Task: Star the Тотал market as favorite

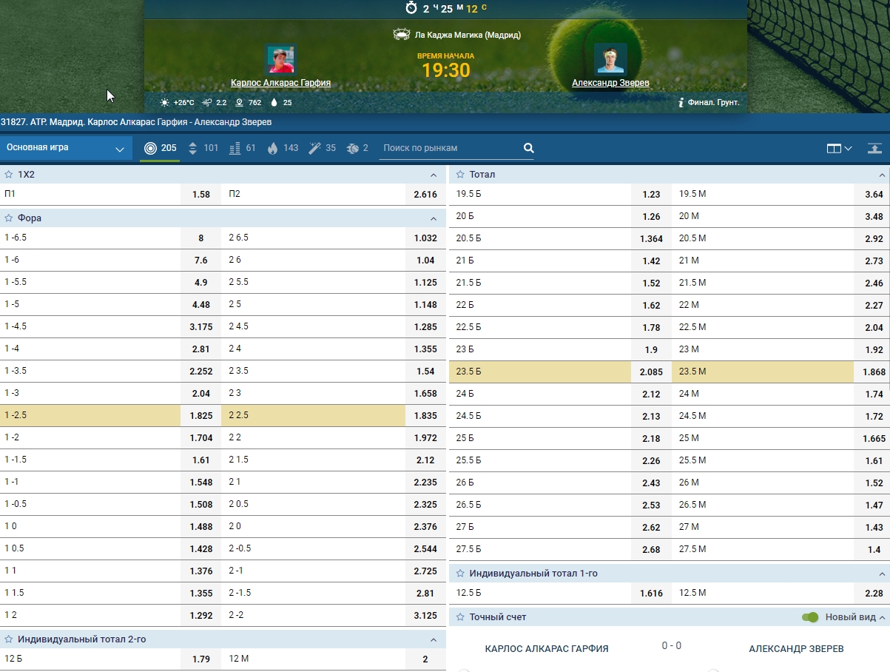Action: (460, 175)
